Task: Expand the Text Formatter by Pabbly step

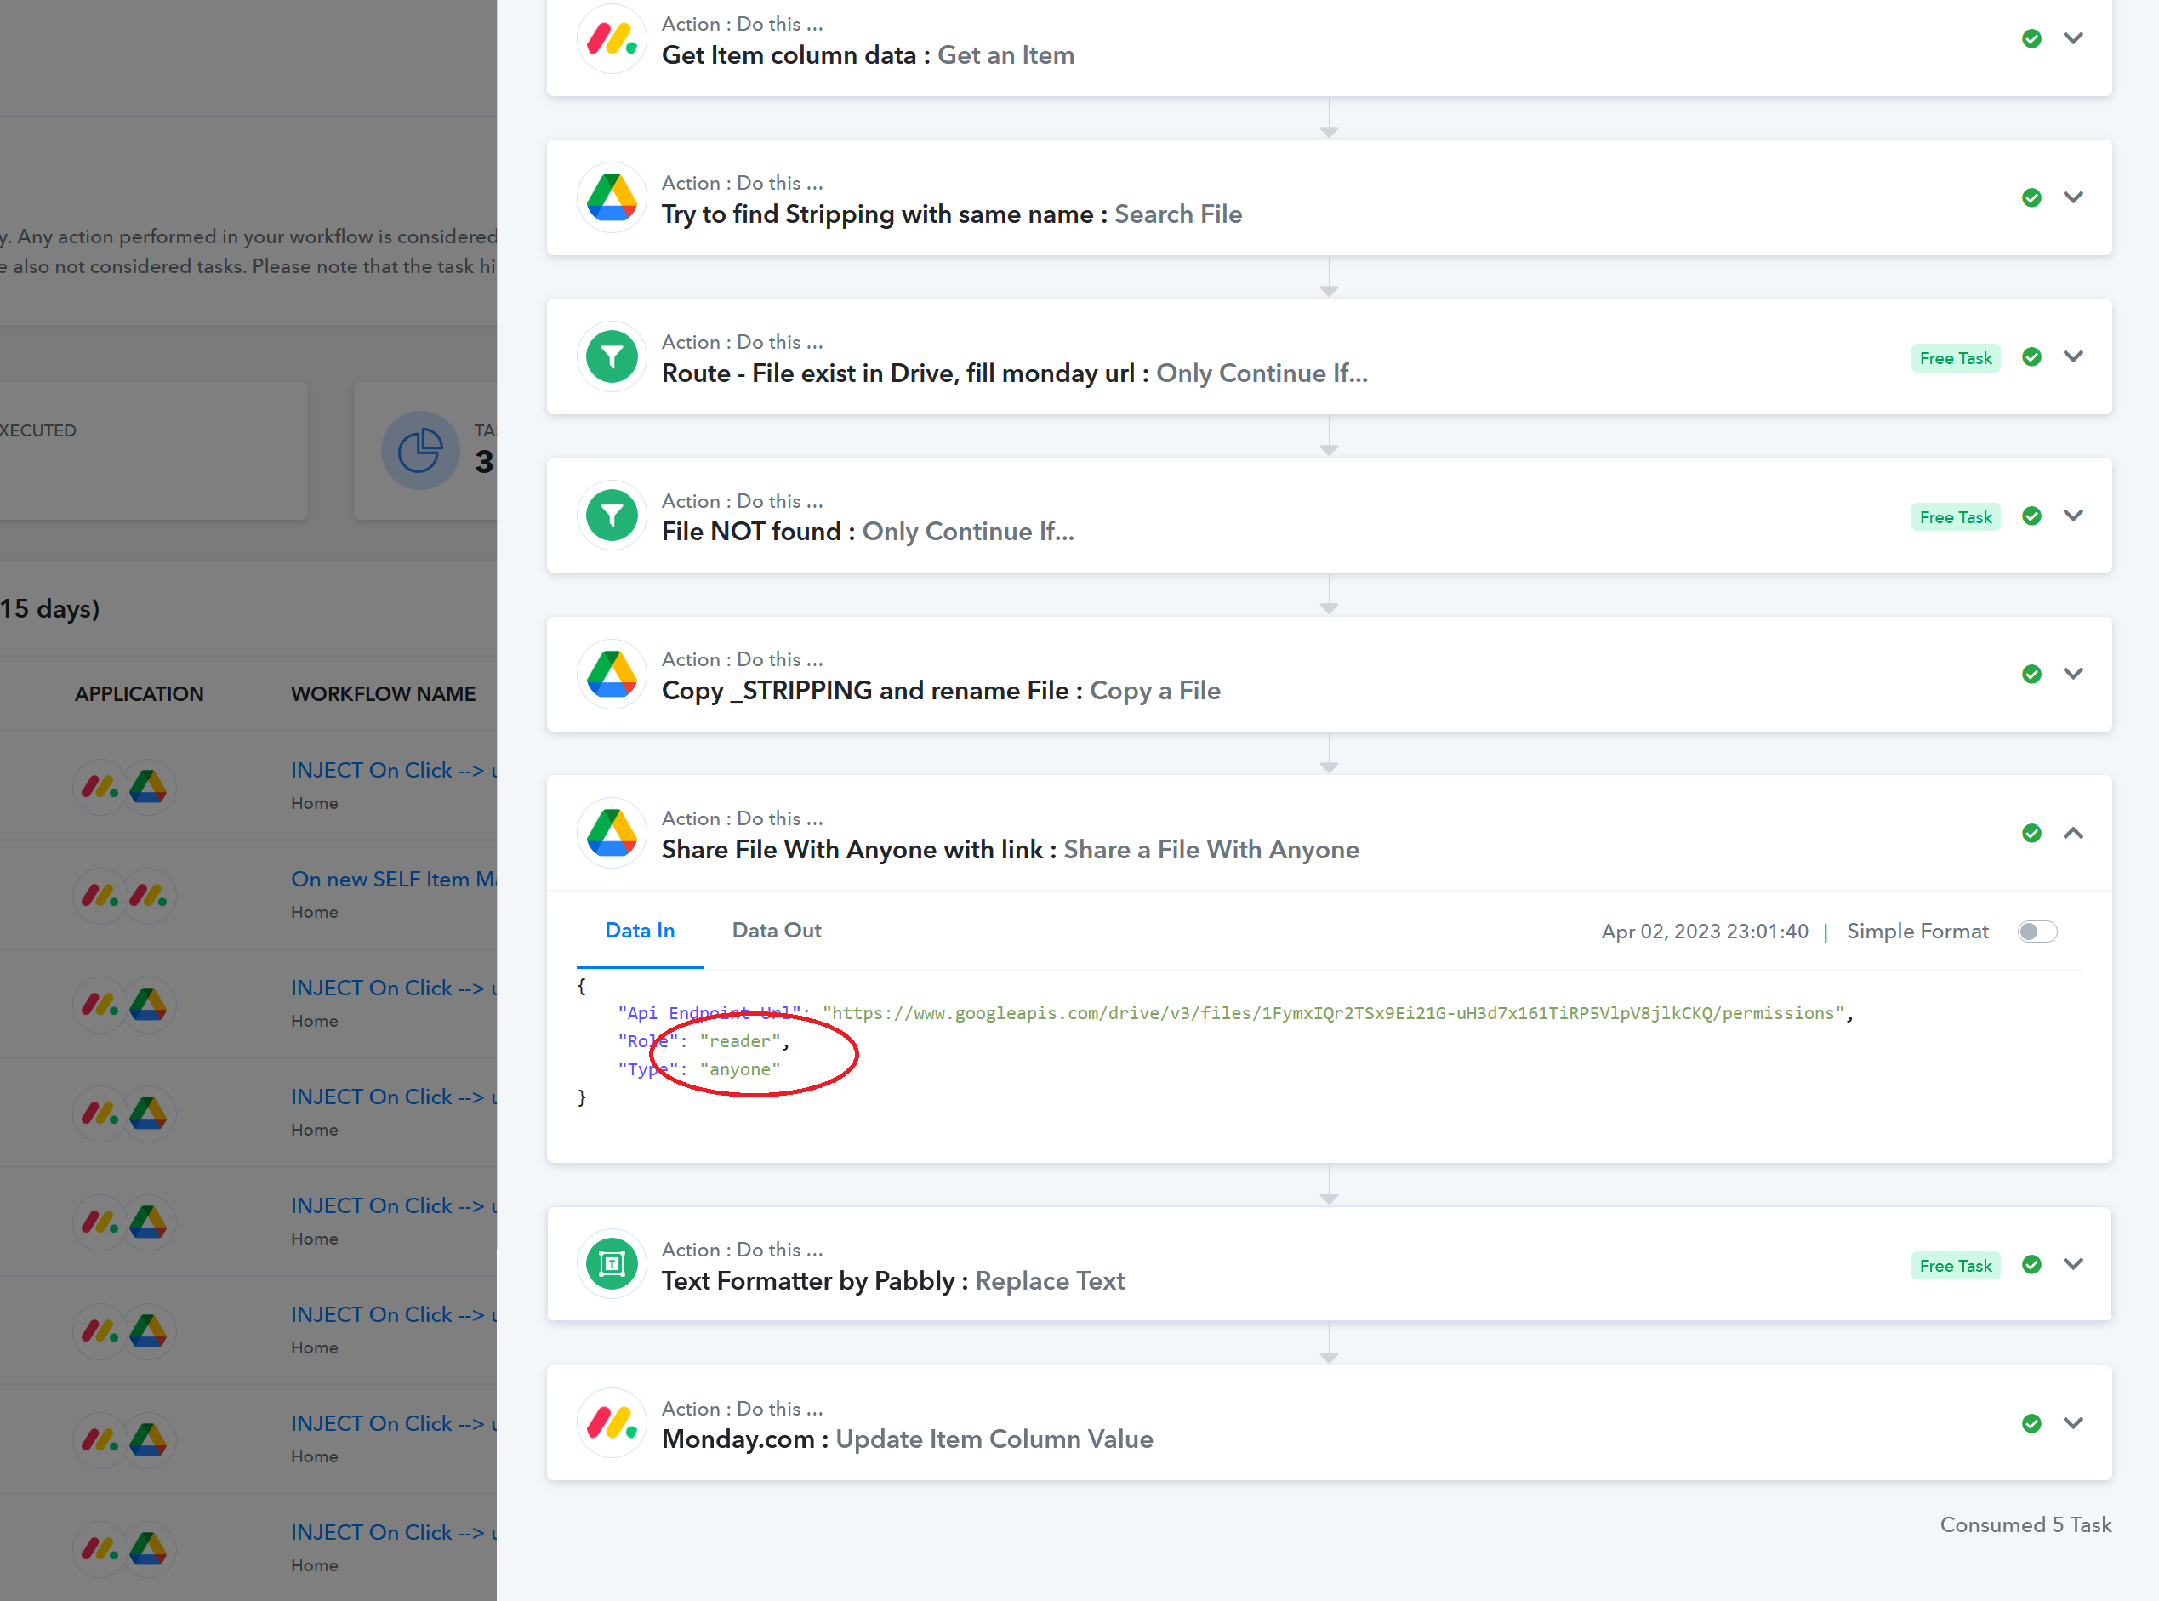Action: click(2073, 1264)
